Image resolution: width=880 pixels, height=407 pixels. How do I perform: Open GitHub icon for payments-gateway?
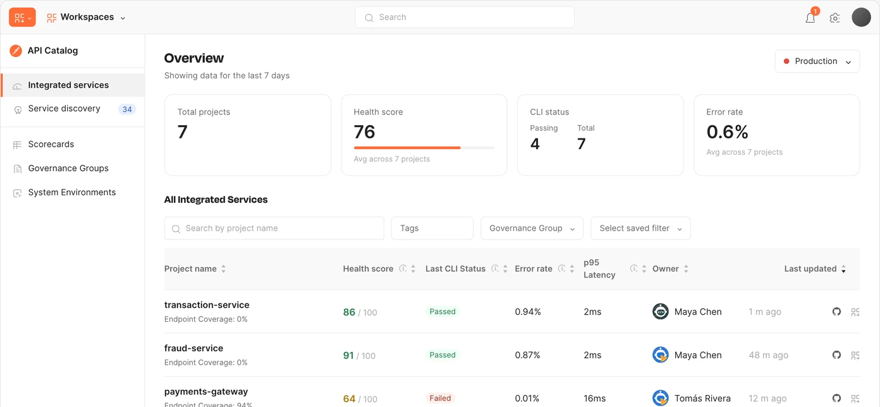click(x=836, y=398)
